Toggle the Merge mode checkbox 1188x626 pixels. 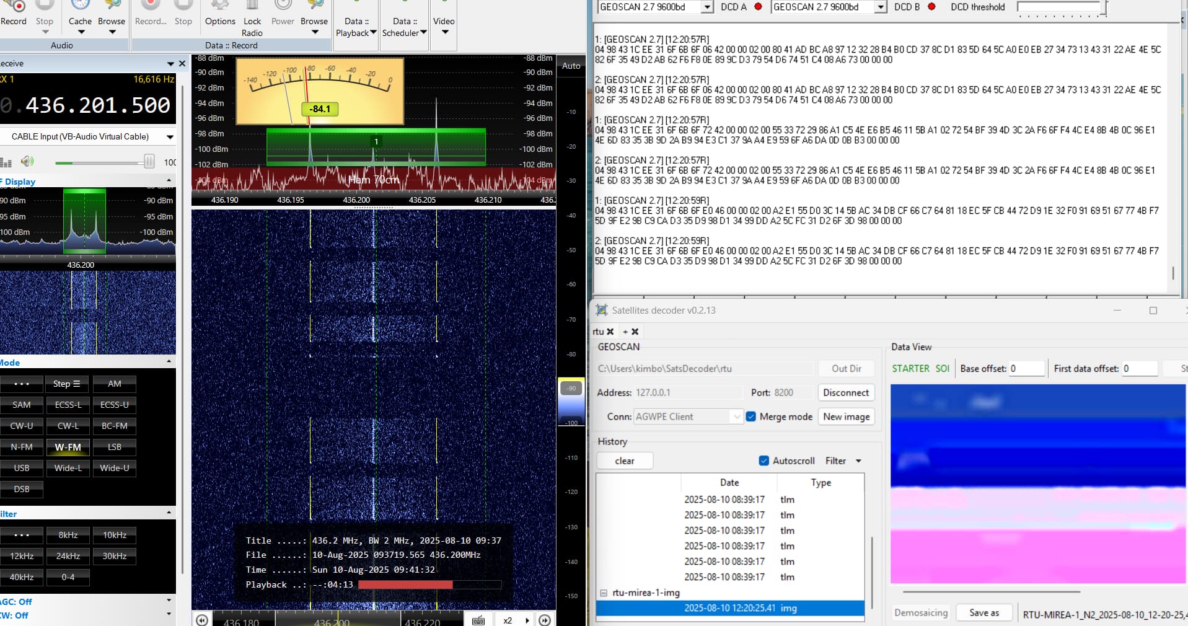(751, 417)
